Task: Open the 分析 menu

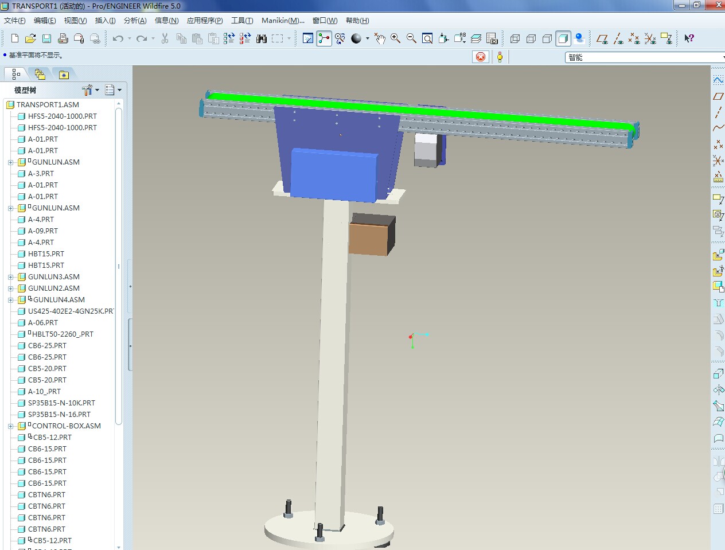Action: pyautogui.click(x=134, y=20)
